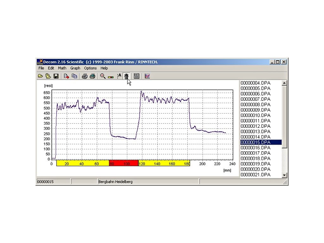This screenshot has width=324, height=243.
Task: Click the header info sheet icon
Action: coord(136,76)
